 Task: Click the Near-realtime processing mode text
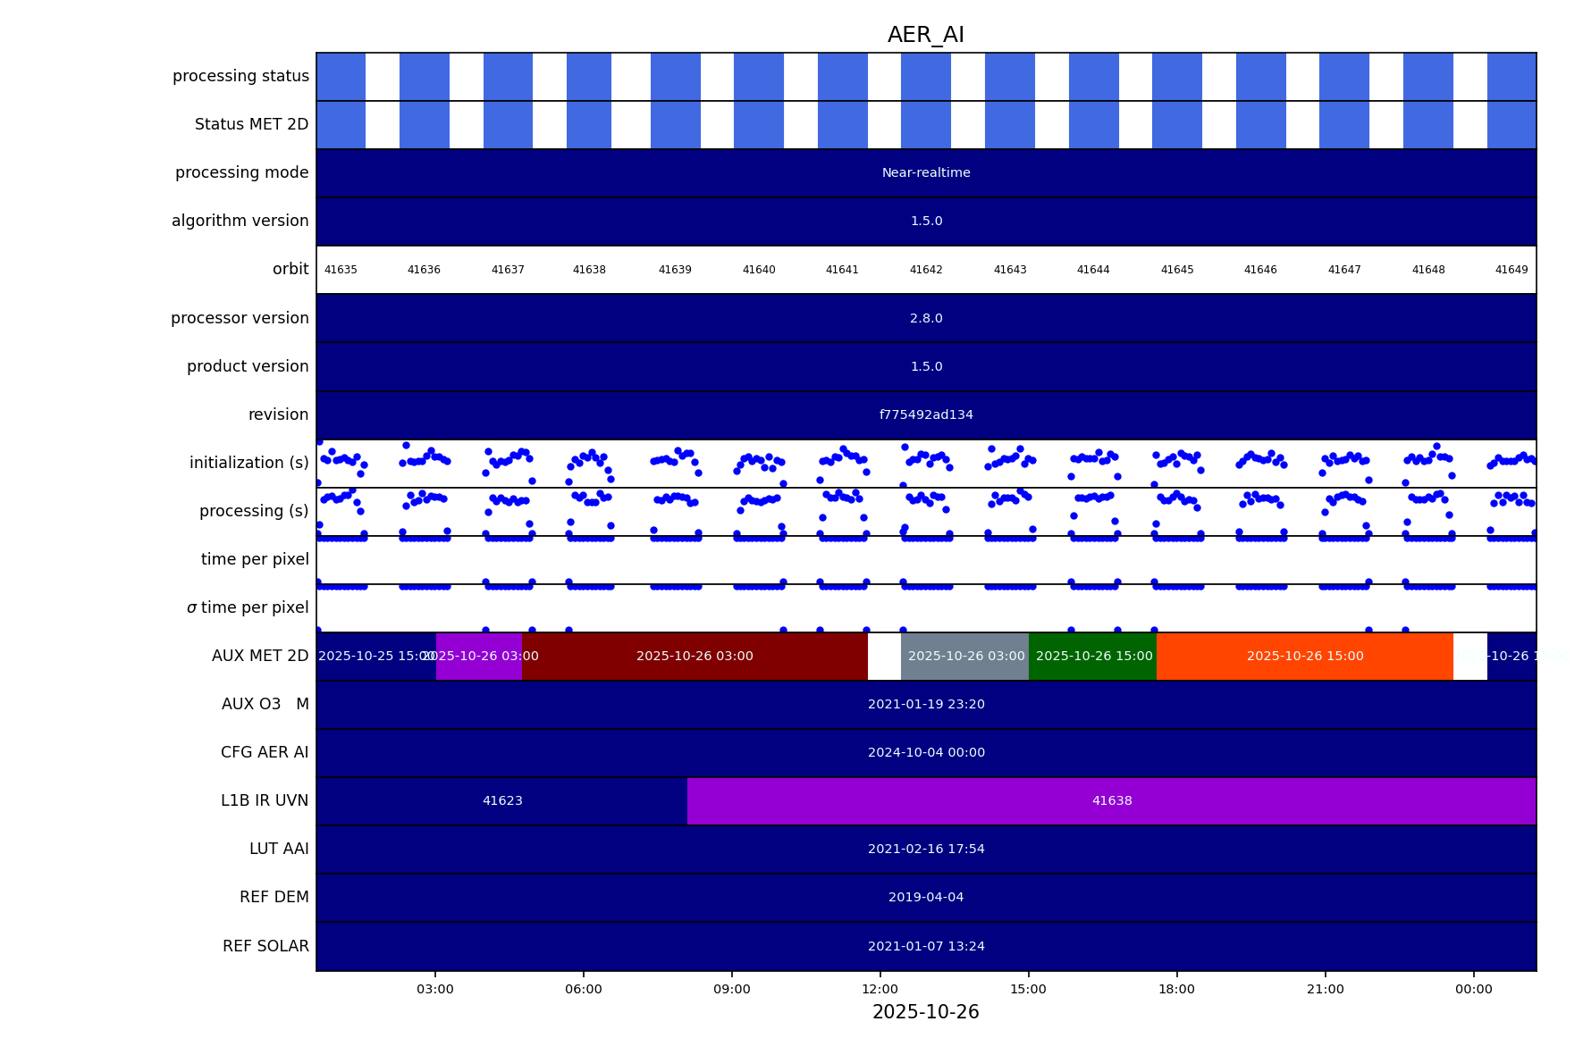[926, 173]
